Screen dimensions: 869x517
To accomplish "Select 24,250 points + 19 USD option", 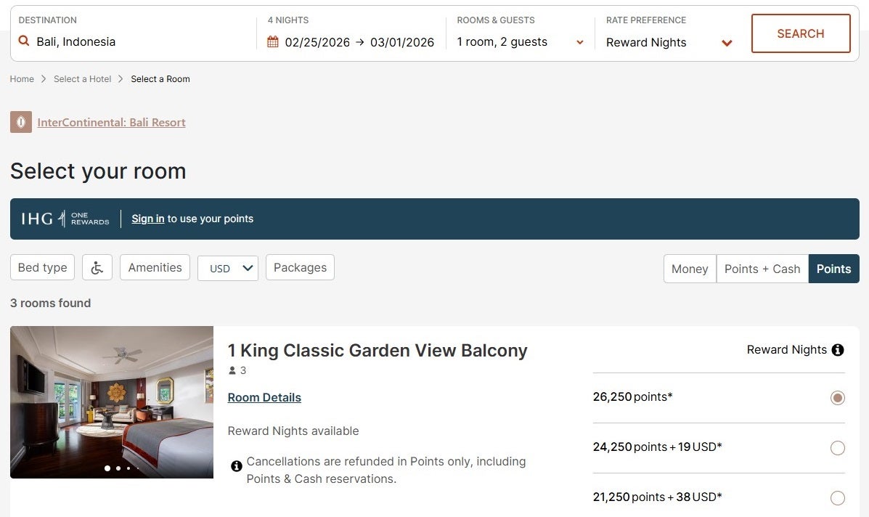I will click(x=837, y=448).
